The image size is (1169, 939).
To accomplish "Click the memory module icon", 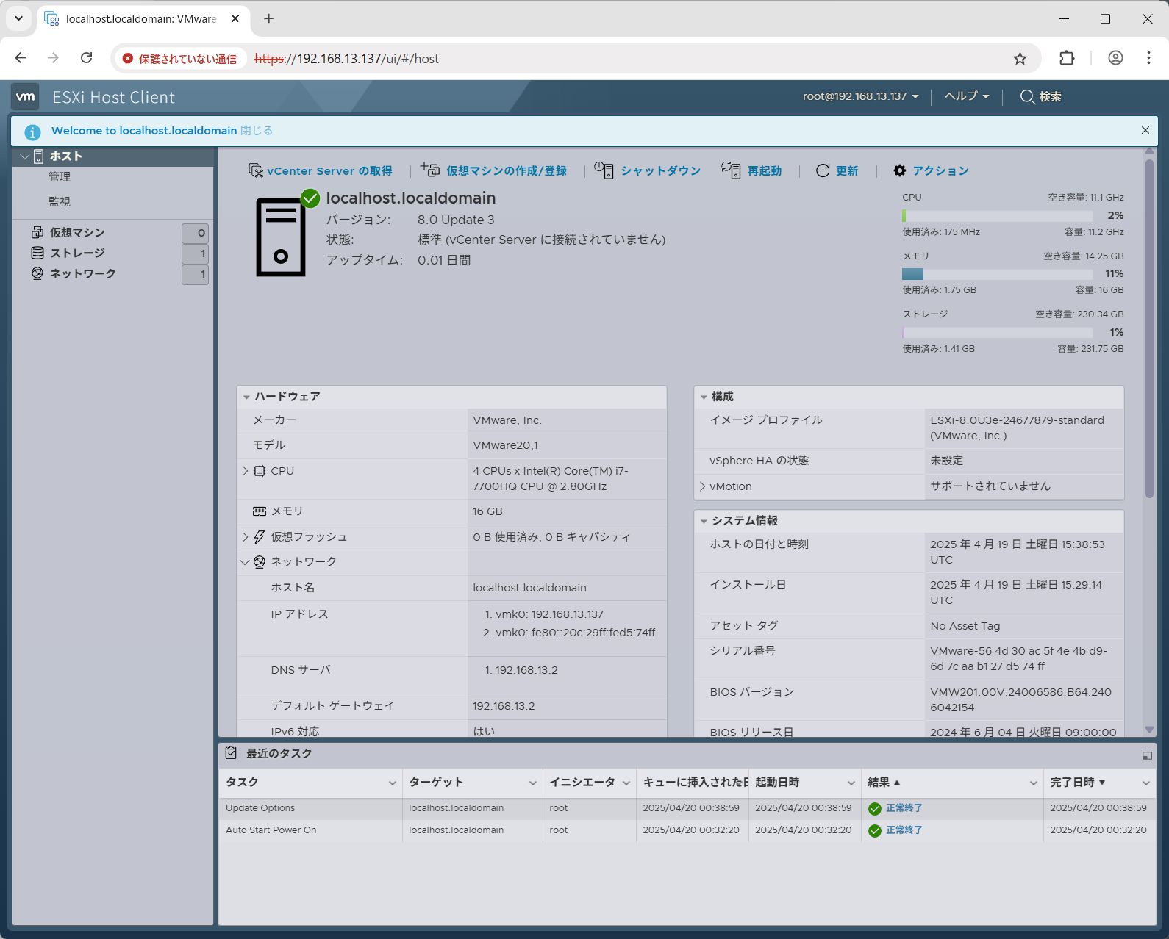I will coord(260,511).
